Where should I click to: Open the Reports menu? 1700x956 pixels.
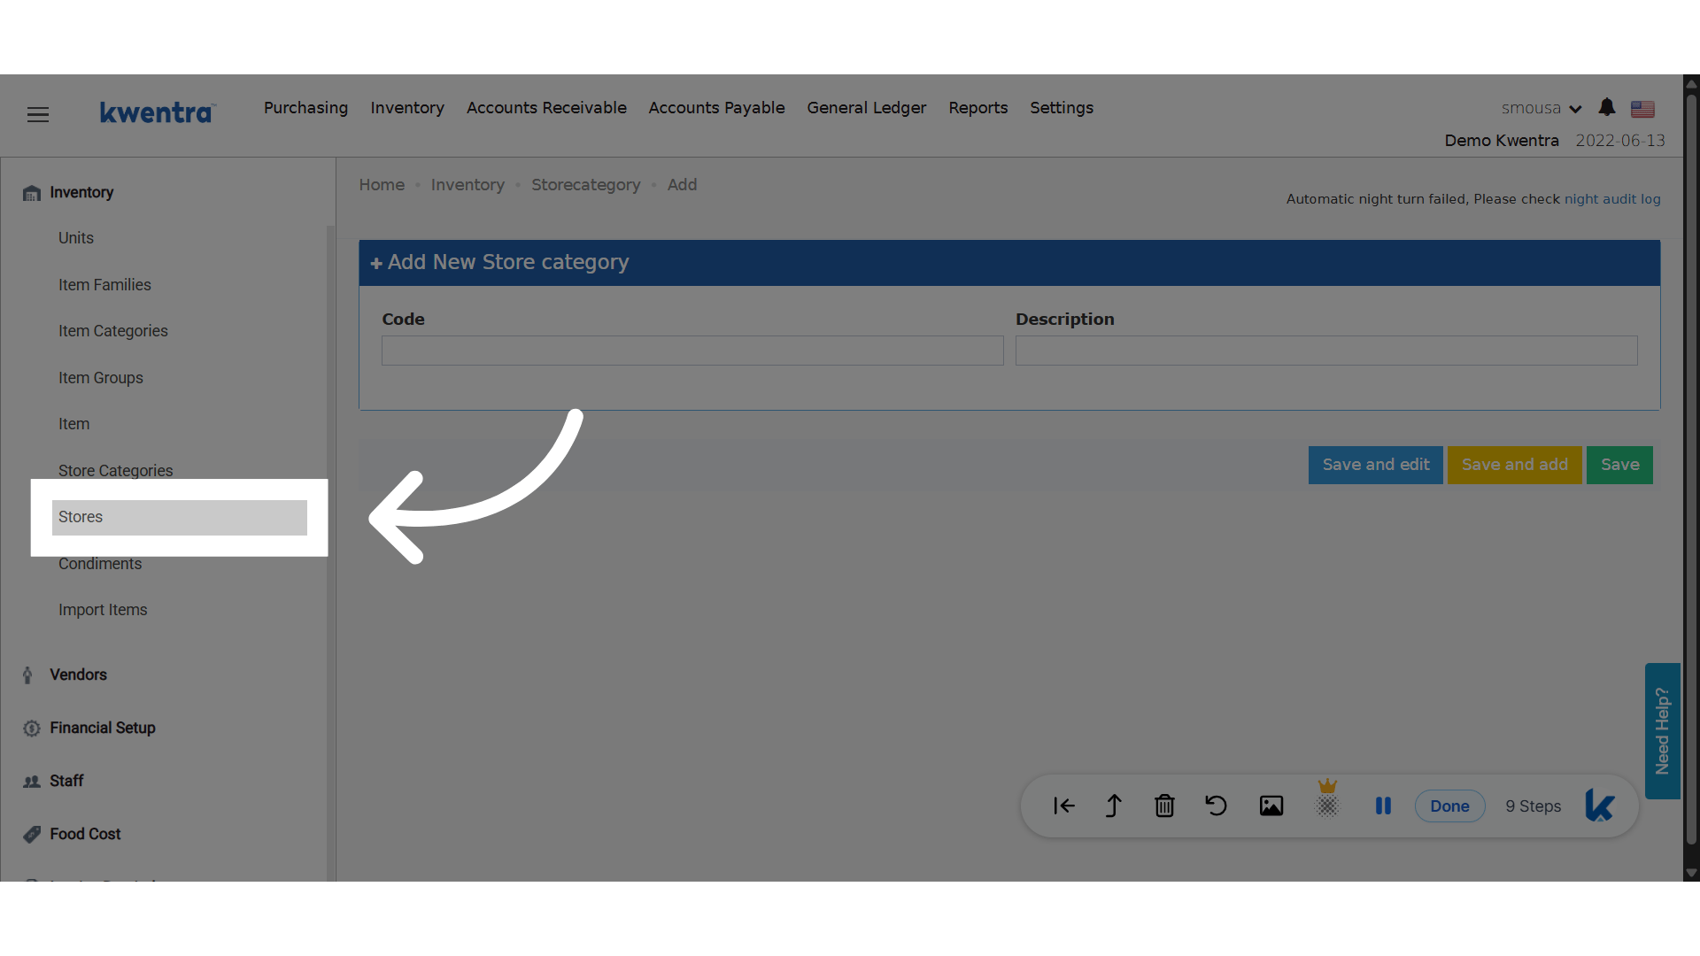pyautogui.click(x=978, y=108)
